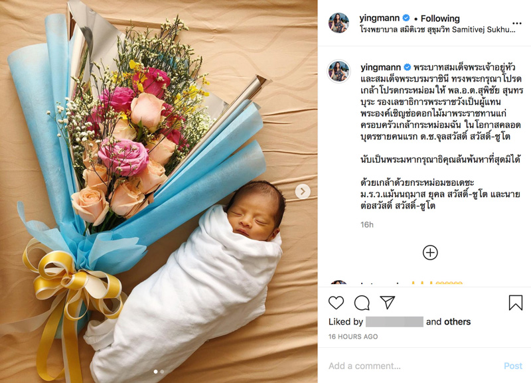Viewport: 531px width, 383px height.
Task: Share post with paper plane icon
Action: coord(388,302)
